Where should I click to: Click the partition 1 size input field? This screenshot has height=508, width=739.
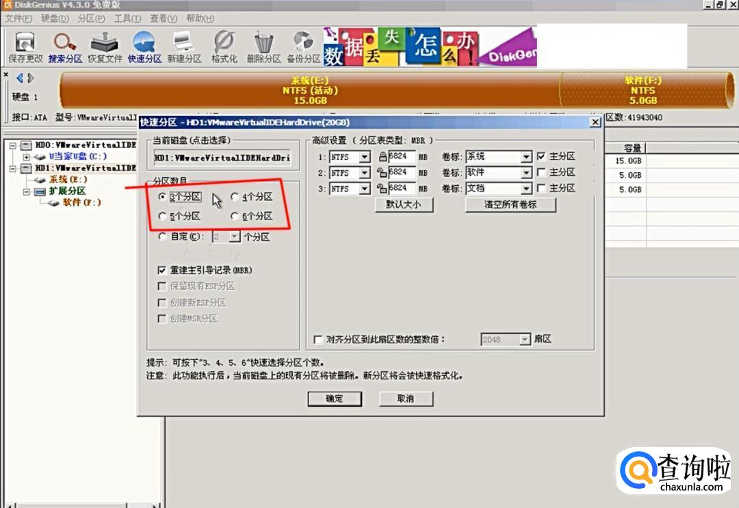[402, 157]
